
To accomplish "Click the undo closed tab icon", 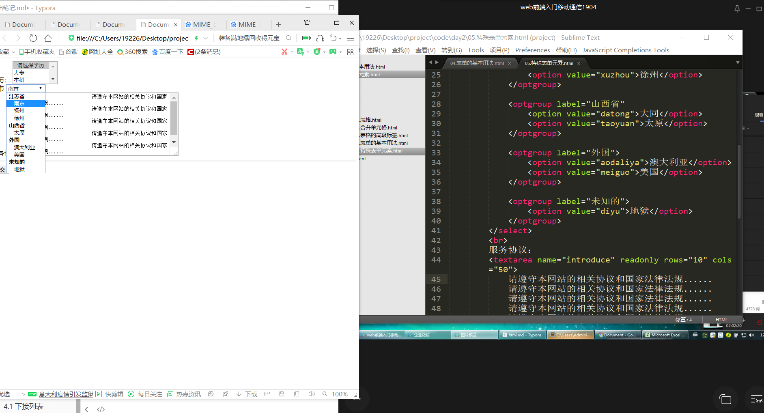I will click(333, 38).
